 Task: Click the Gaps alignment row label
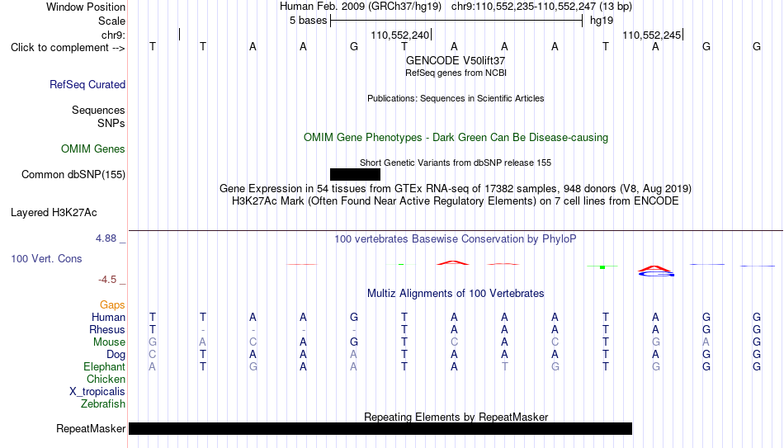(112, 305)
